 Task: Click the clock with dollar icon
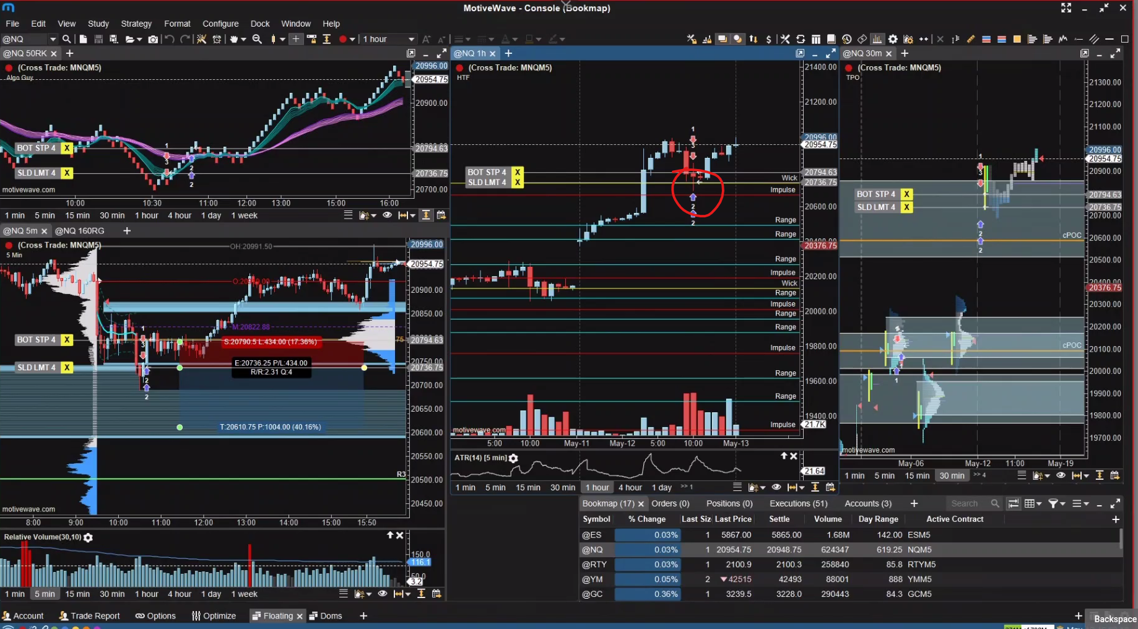pyautogui.click(x=846, y=39)
